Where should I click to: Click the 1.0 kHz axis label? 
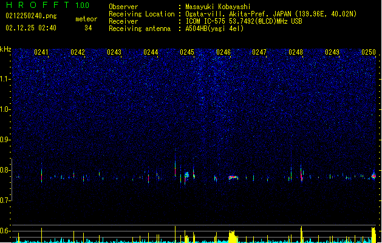point(5,109)
